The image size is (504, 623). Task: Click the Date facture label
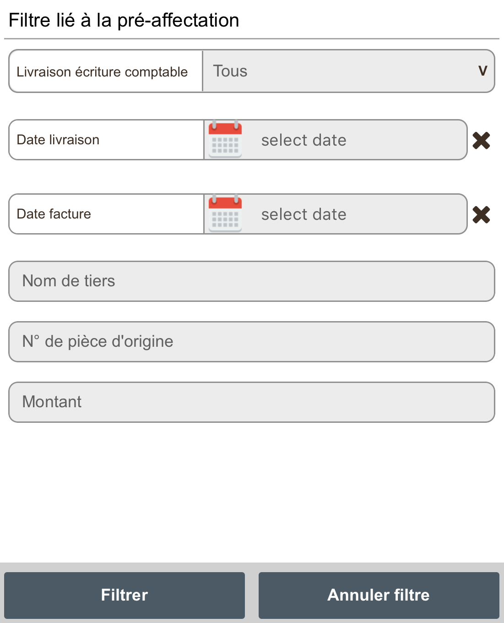click(54, 214)
